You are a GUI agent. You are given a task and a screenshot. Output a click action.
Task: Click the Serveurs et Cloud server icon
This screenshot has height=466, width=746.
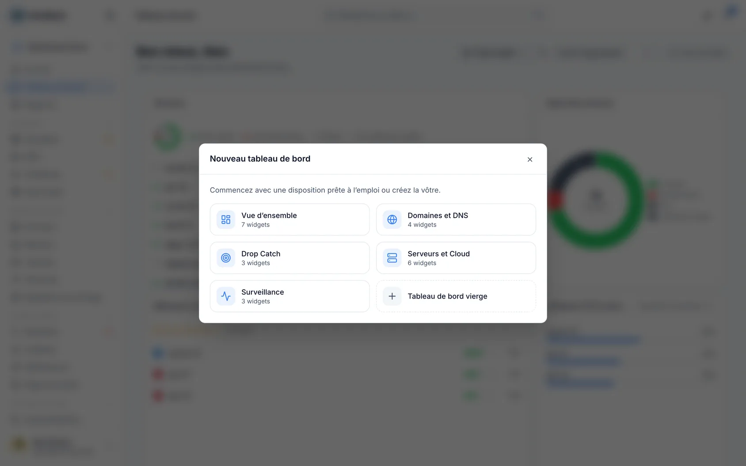[x=392, y=258]
